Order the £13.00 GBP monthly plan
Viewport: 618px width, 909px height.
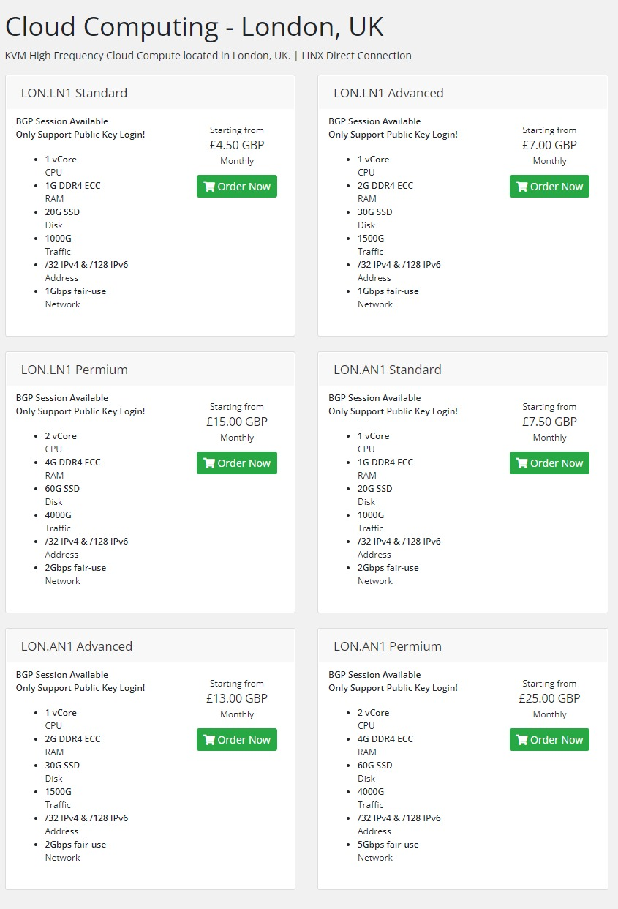click(237, 740)
